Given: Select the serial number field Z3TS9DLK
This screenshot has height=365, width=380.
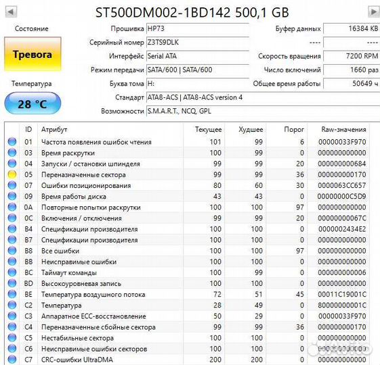Looking at the screenshot, I should pyautogui.click(x=198, y=43).
